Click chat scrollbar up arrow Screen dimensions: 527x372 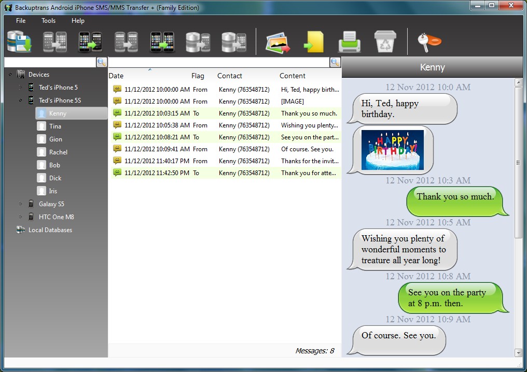pyautogui.click(x=518, y=82)
